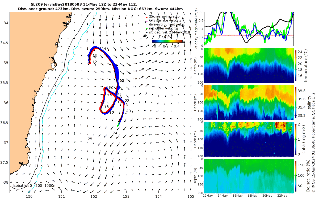319x199 pixels.
Task: Click day marker 24 south of the track
Action: point(115,133)
